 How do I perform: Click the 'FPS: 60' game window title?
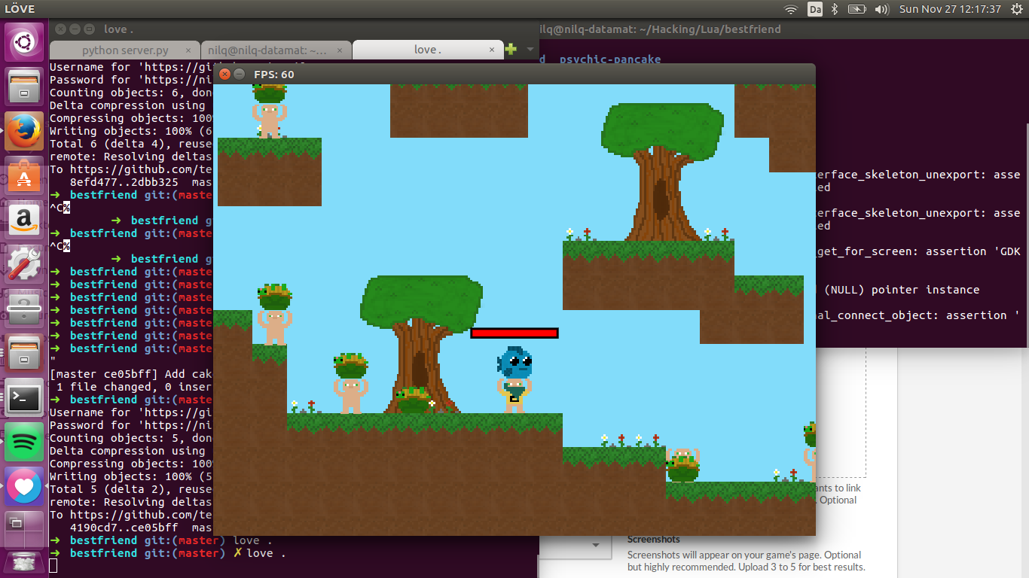(x=274, y=74)
